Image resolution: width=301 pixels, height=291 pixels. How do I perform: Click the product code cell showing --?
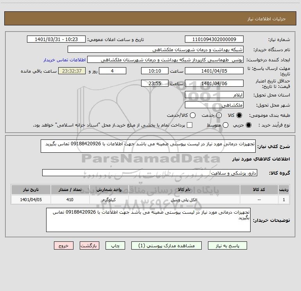tap(259, 200)
